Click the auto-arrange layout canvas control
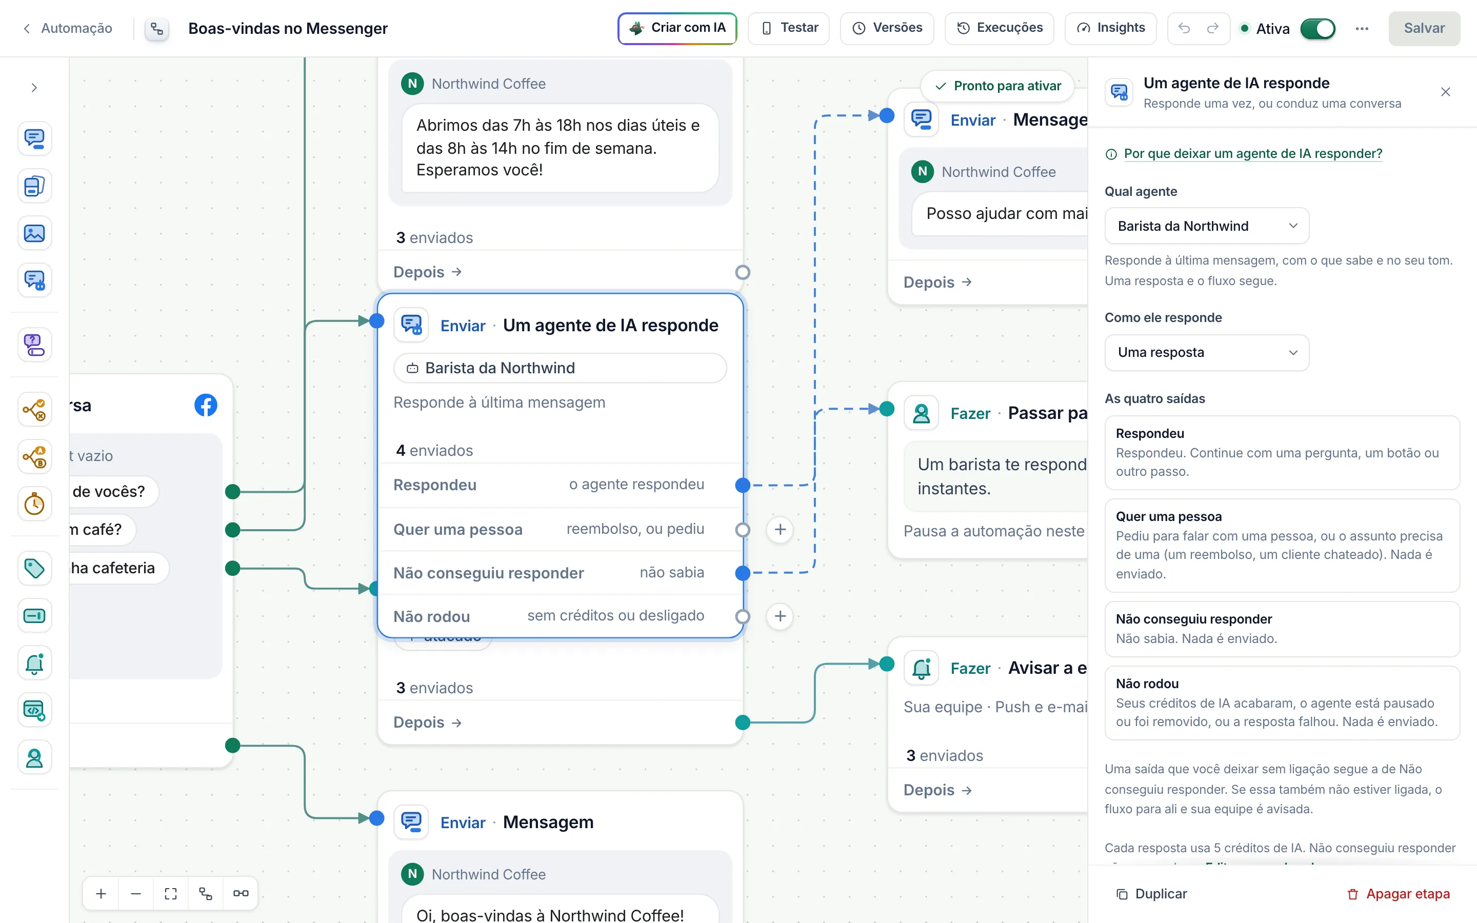The height and width of the screenshot is (923, 1477). [206, 894]
